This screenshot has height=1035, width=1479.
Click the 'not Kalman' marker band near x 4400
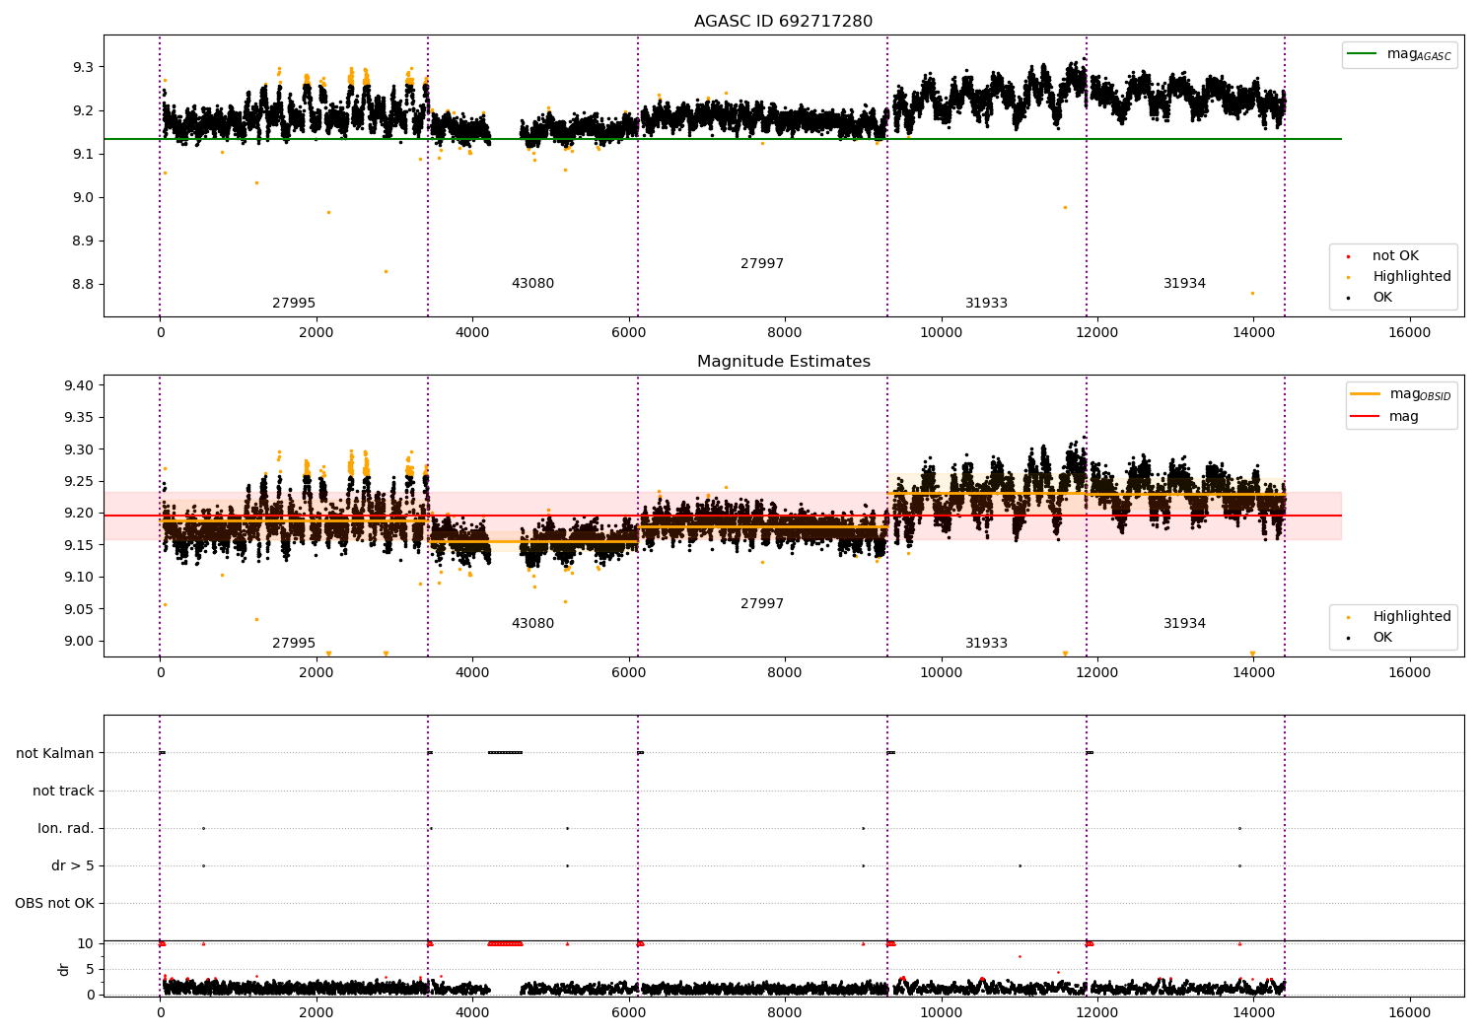505,753
